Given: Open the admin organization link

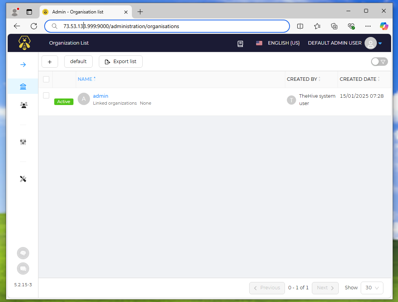Looking at the screenshot, I should click(101, 96).
